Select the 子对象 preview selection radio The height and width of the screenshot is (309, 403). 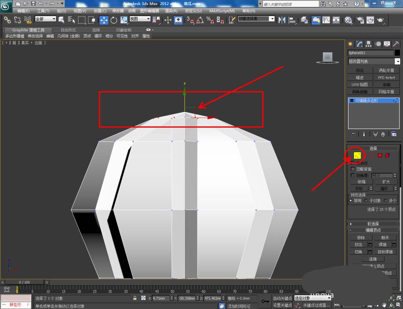coord(366,200)
